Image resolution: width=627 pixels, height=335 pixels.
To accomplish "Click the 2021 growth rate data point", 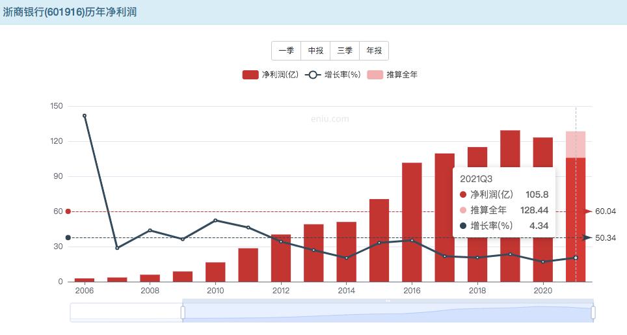I will pyautogui.click(x=576, y=258).
